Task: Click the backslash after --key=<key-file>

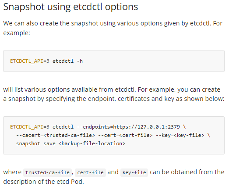Action: pos(209,135)
